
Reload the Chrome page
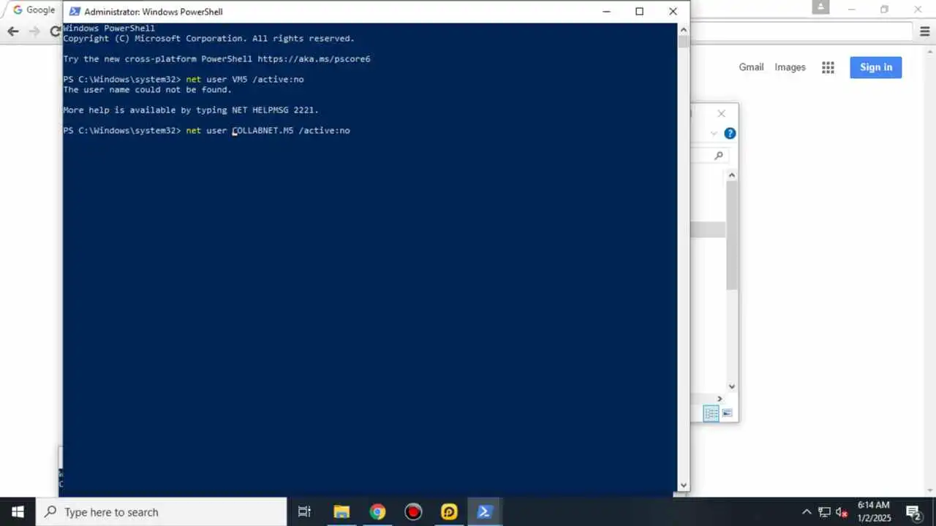pyautogui.click(x=55, y=31)
